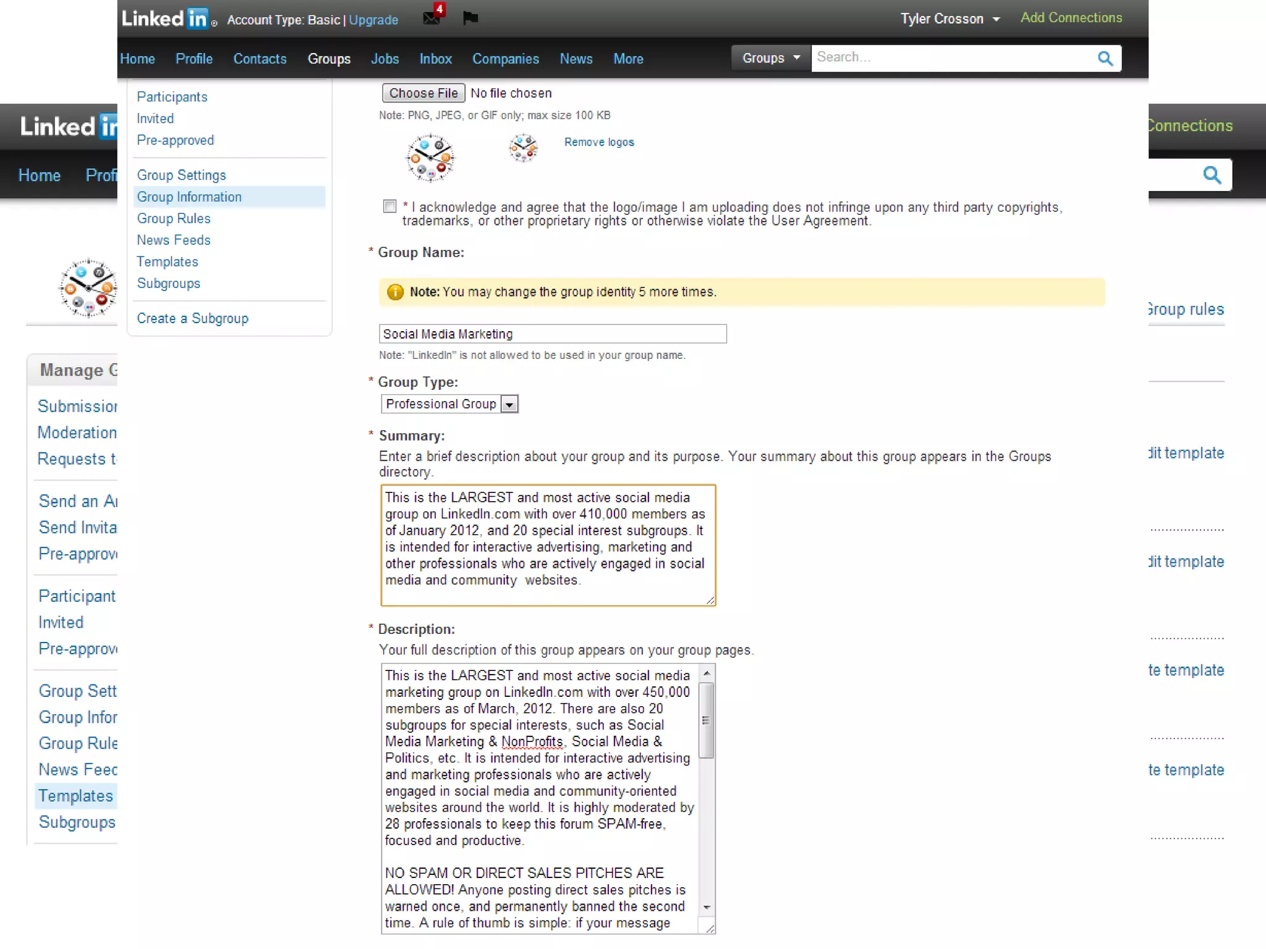Image resolution: width=1266 pixels, height=949 pixels.
Task: Click the black flag notifications icon
Action: coord(470,18)
